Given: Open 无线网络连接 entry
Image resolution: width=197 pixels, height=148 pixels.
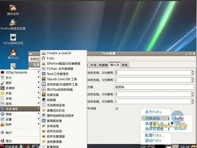Looking at the screenshot, I should point(63,105).
